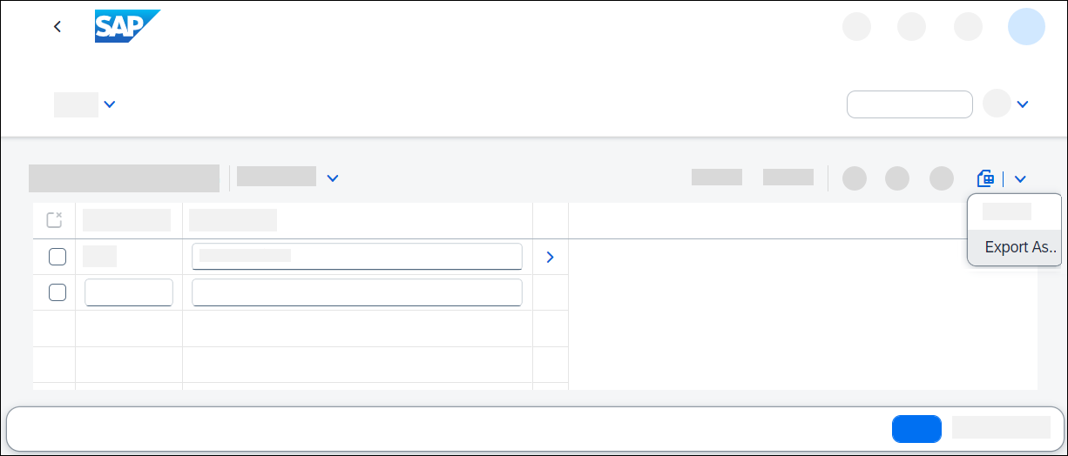Click the search input field in header
Image resolution: width=1068 pixels, height=456 pixels.
[909, 104]
